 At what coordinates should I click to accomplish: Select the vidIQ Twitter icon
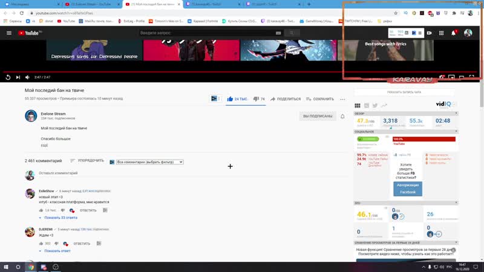pos(375,105)
